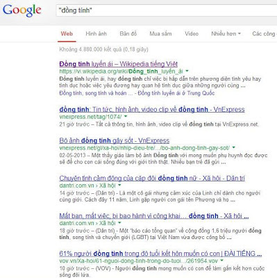Open the Mua sắm tab
The image size is (277, 278).
[160, 34]
